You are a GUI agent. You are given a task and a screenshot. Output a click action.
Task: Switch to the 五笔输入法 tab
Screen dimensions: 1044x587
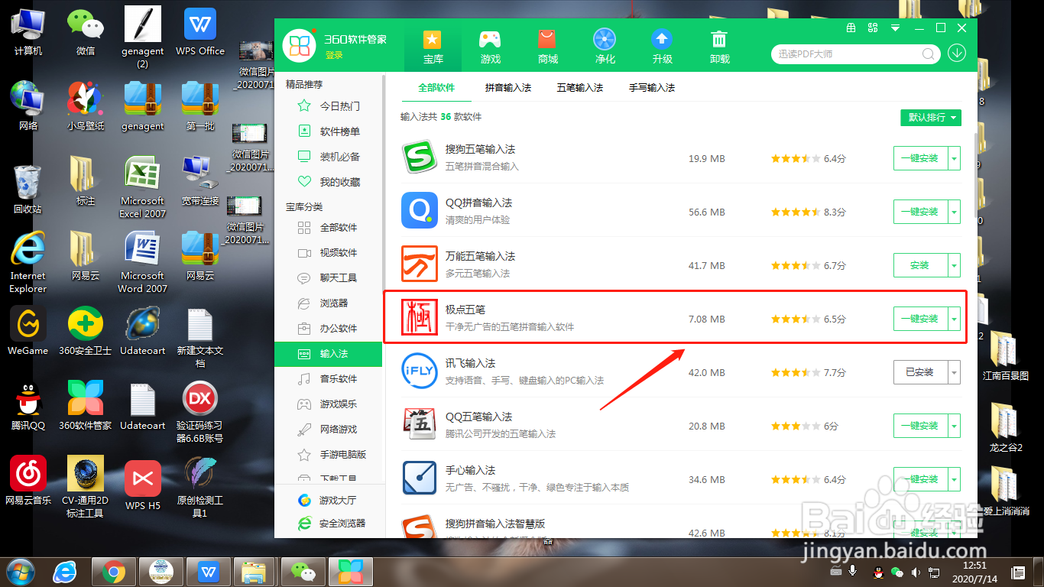click(x=580, y=88)
